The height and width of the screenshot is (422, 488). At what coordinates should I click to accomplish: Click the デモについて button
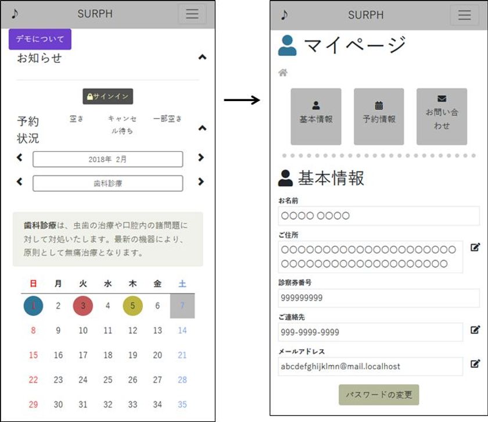click(40, 40)
